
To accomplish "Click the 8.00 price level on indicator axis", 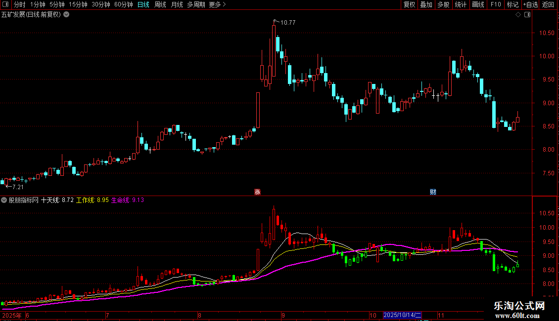I will coord(548,284).
